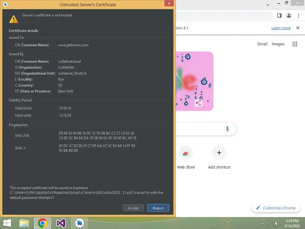Viewport: 305px width, 229px height.
Task: Click the SHA-256 fingerprint value
Action: tap(98, 136)
